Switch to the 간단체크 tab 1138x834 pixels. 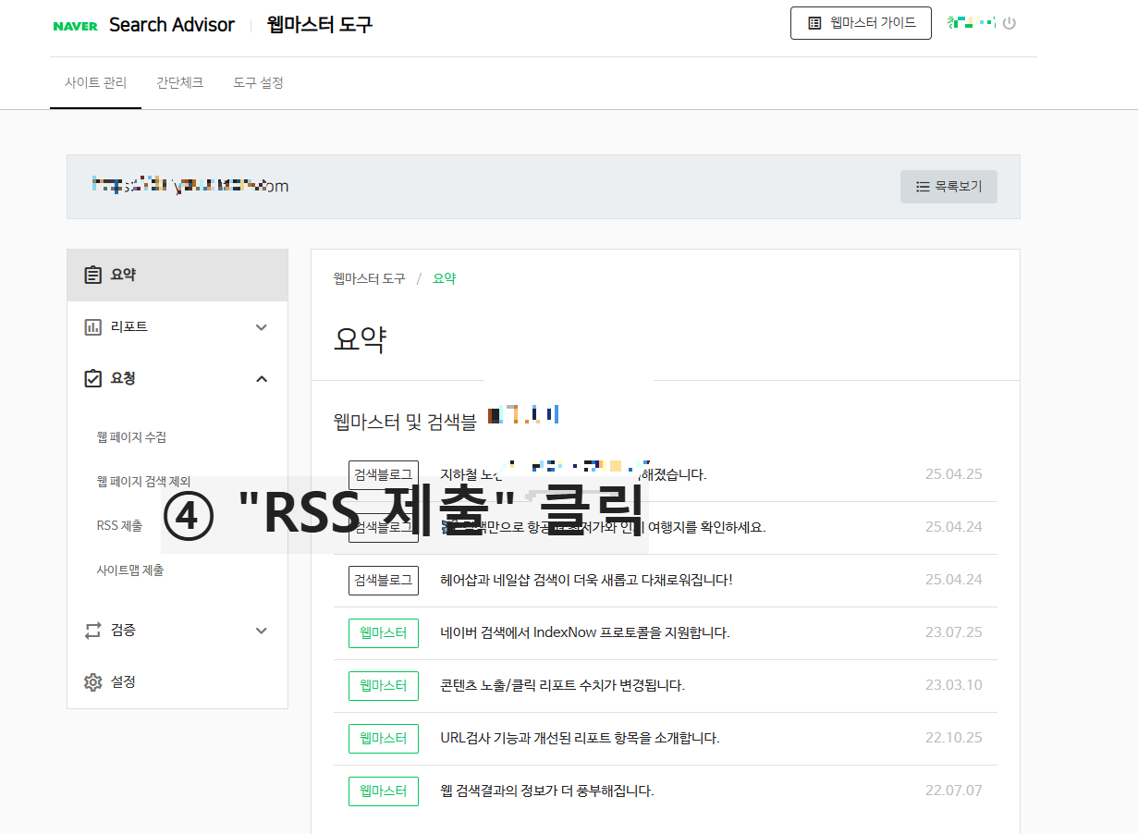click(179, 83)
